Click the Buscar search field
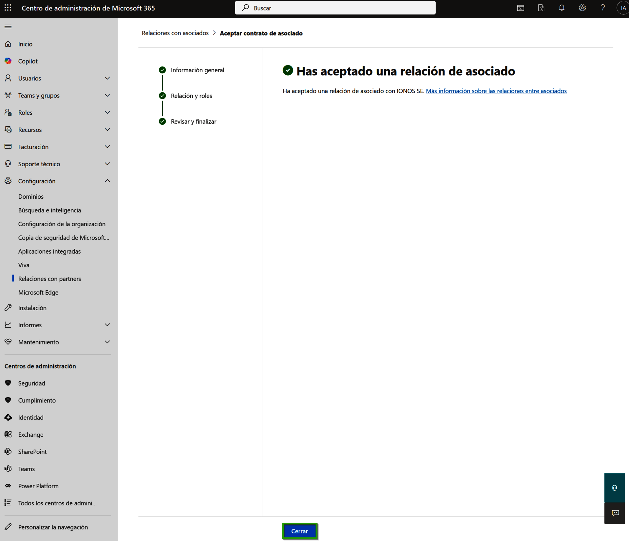Viewport: 629px width, 541px height. tap(335, 8)
